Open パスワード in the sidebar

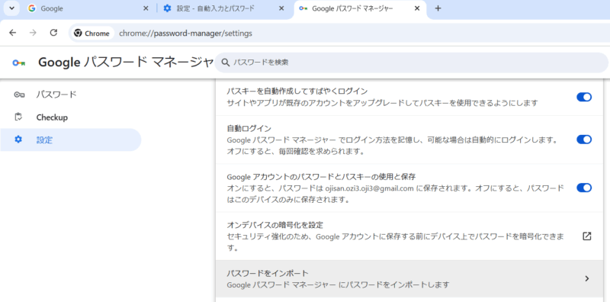[x=70, y=95]
